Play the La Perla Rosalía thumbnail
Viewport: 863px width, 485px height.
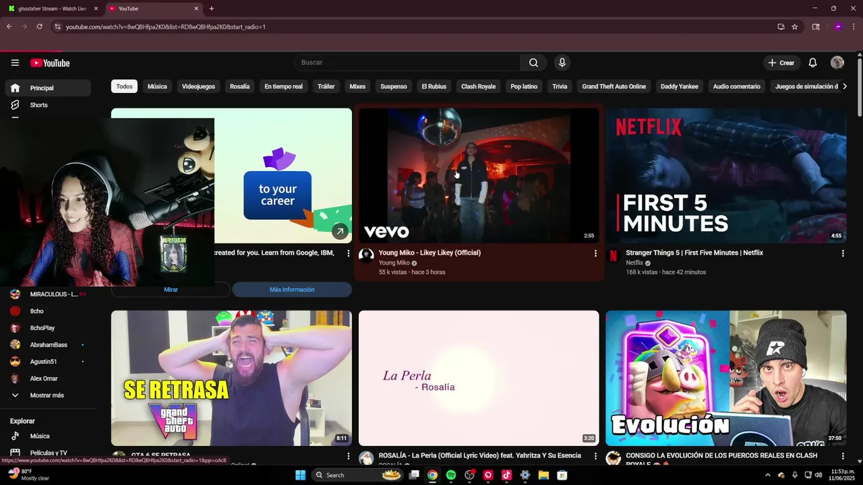(x=479, y=378)
